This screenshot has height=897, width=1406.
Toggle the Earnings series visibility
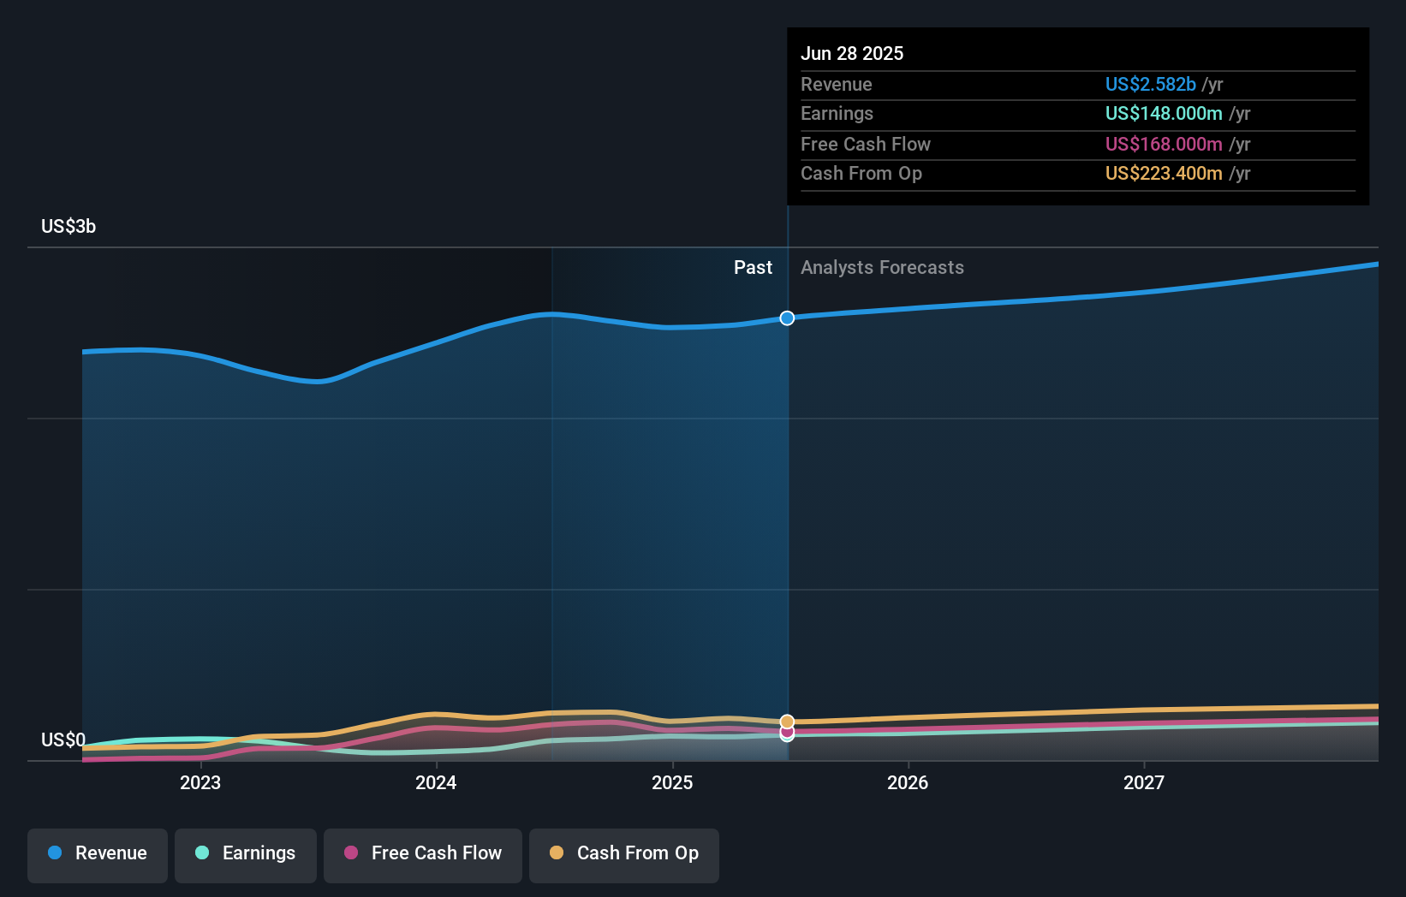tap(246, 853)
